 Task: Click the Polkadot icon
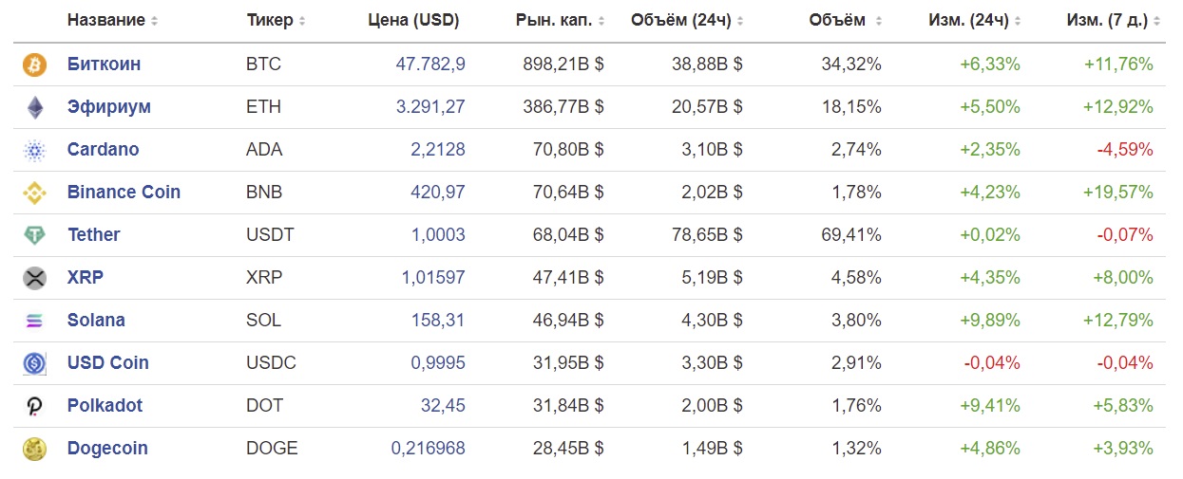(34, 406)
